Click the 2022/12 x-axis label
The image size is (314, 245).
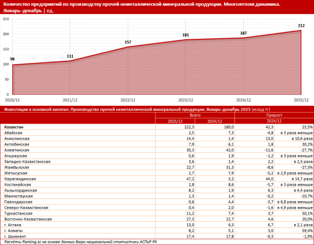coord(128,99)
